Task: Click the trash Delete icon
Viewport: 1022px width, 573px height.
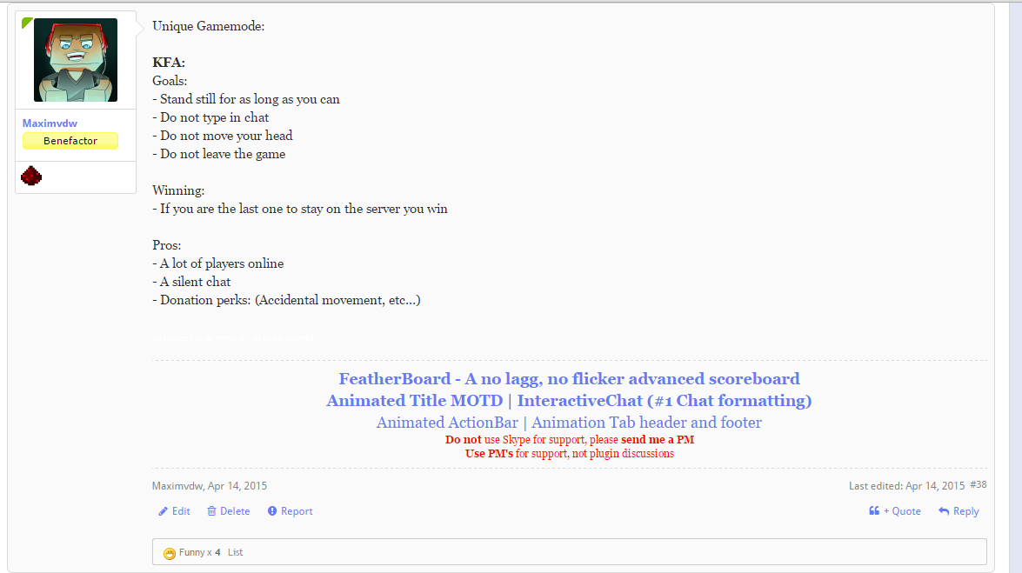Action: [x=212, y=511]
